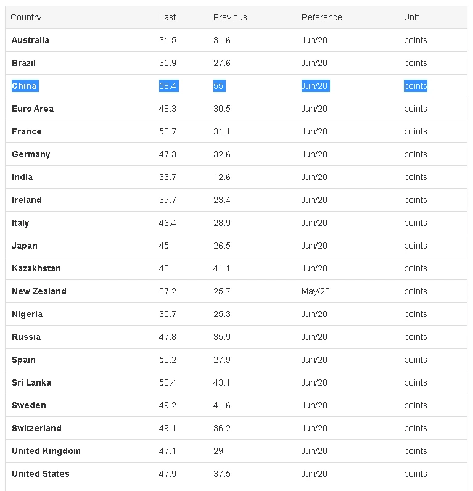Image resolution: width=473 pixels, height=491 pixels.
Task: Click the France country name
Action: (x=27, y=131)
